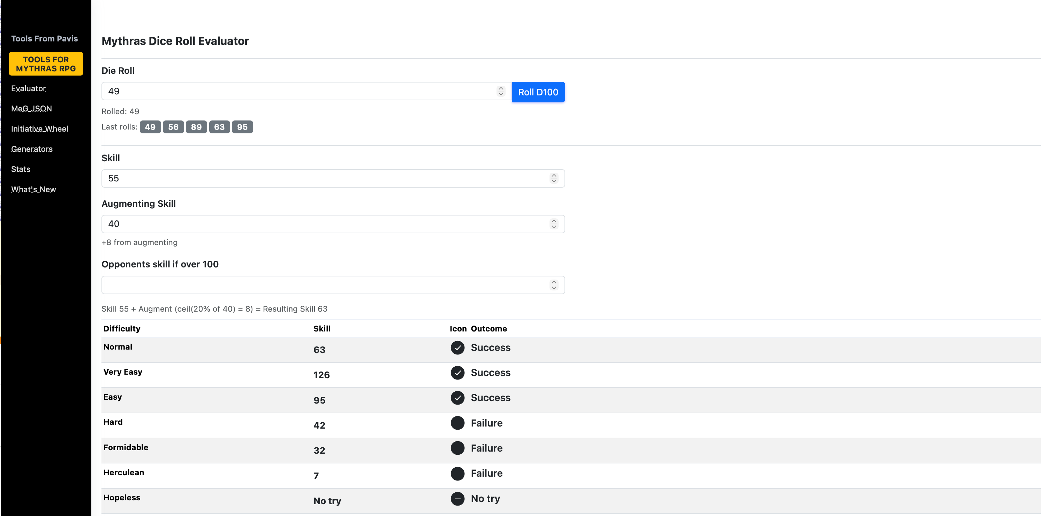Open the Generators sidebar link
This screenshot has height=516, width=1046.
[32, 149]
